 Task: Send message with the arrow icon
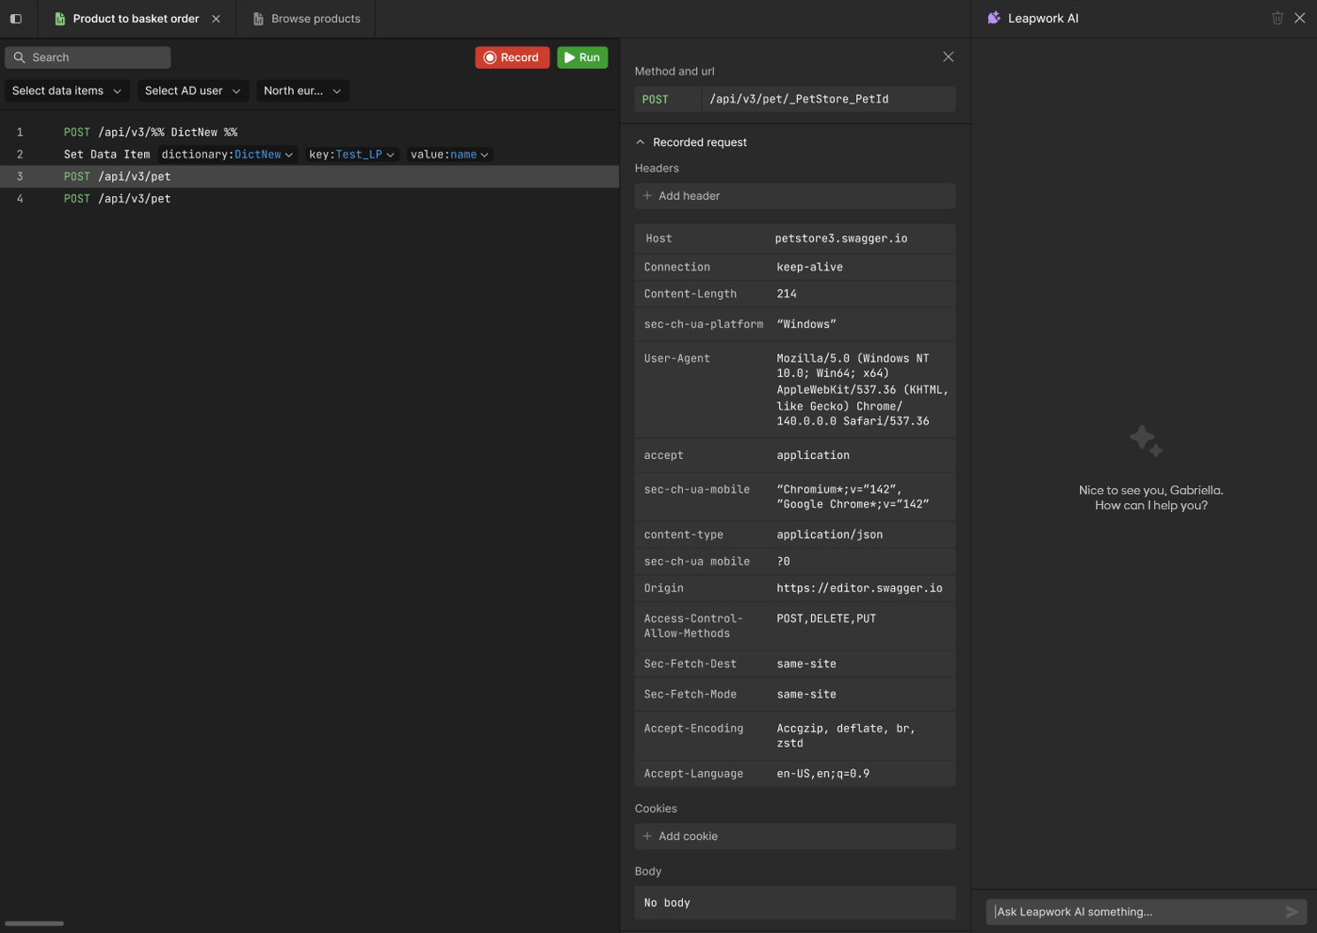[x=1291, y=912]
